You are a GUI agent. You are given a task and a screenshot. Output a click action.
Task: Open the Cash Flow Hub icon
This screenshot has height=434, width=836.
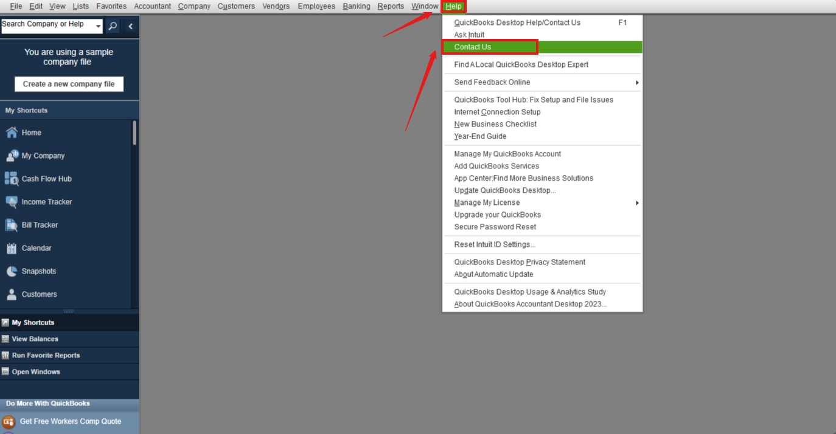(x=12, y=179)
